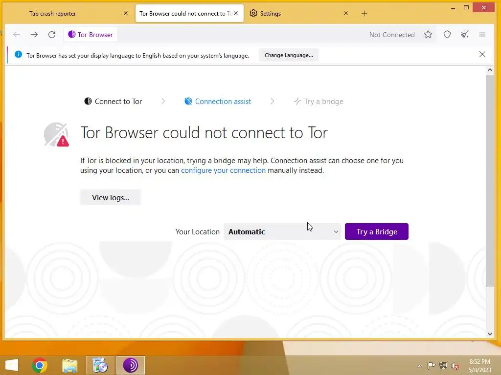
Task: Click the Connection assist step icon
Action: [188, 102]
